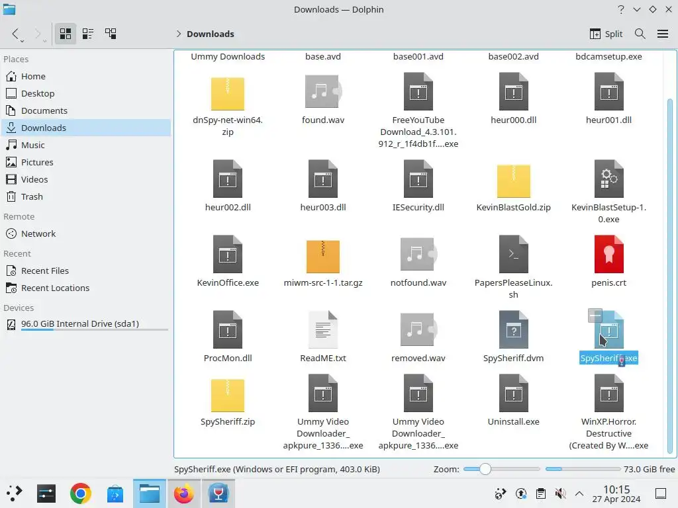Screen dimensions: 678x508
Task: Select the 96.0 GiB Internal Drive
Action: click(85, 324)
